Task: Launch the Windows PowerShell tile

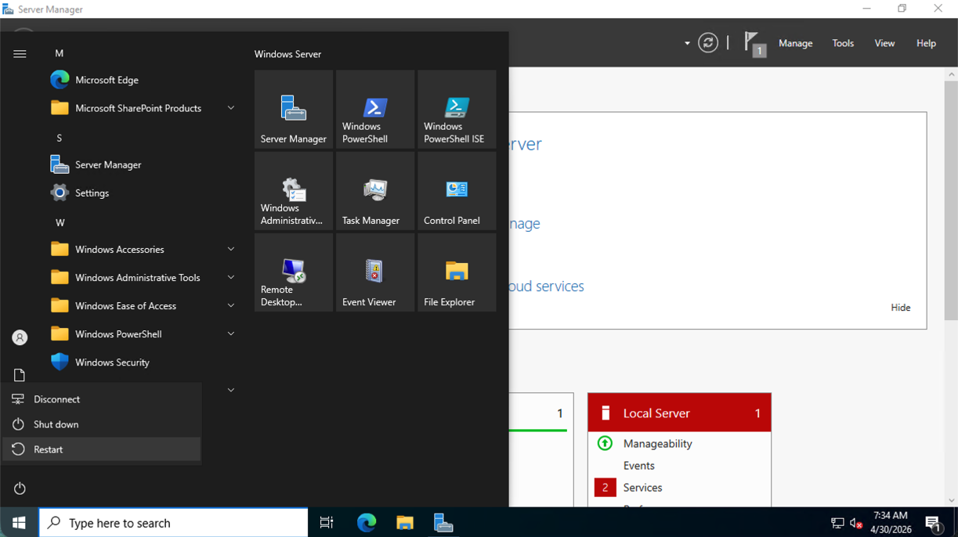Action: point(375,110)
